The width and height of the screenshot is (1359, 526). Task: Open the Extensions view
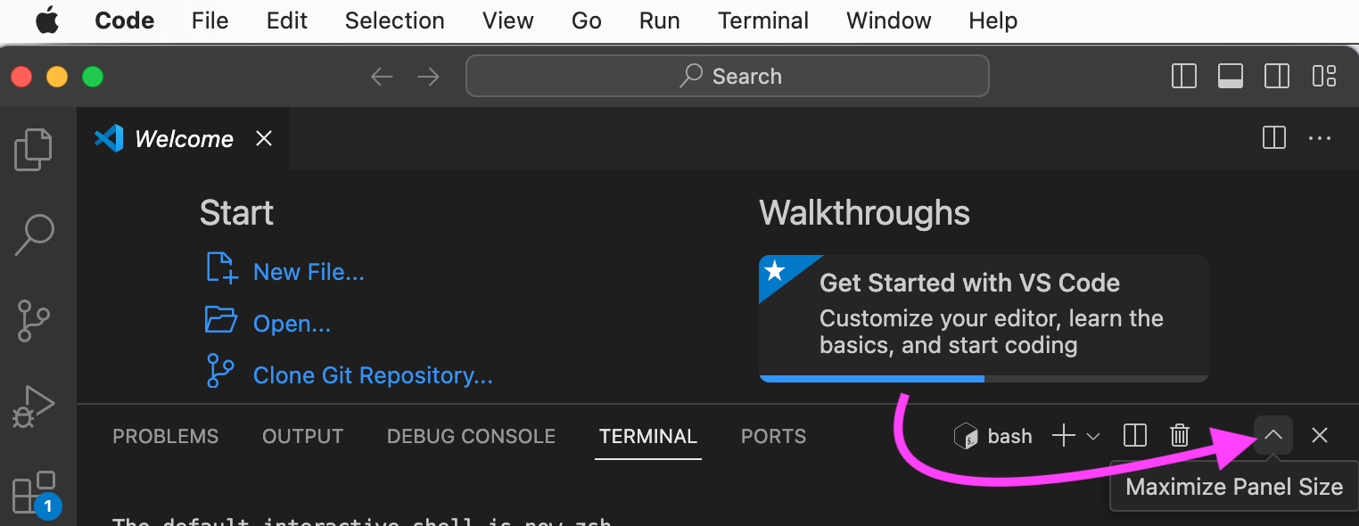point(34,492)
